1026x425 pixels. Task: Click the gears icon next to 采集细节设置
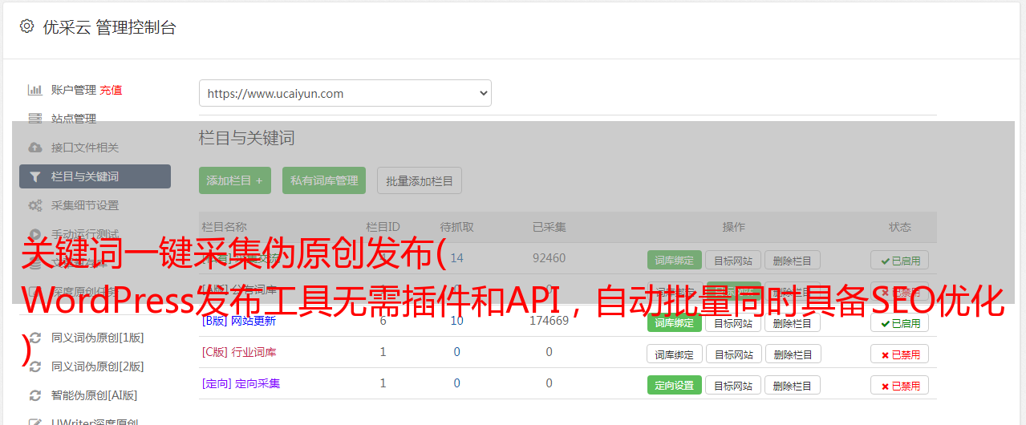tap(34, 205)
